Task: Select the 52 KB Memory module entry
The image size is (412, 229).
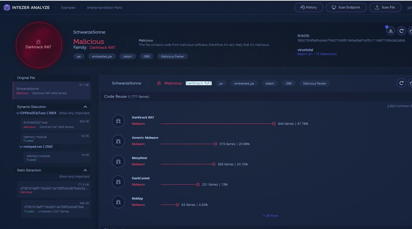Action: [x=56, y=138]
